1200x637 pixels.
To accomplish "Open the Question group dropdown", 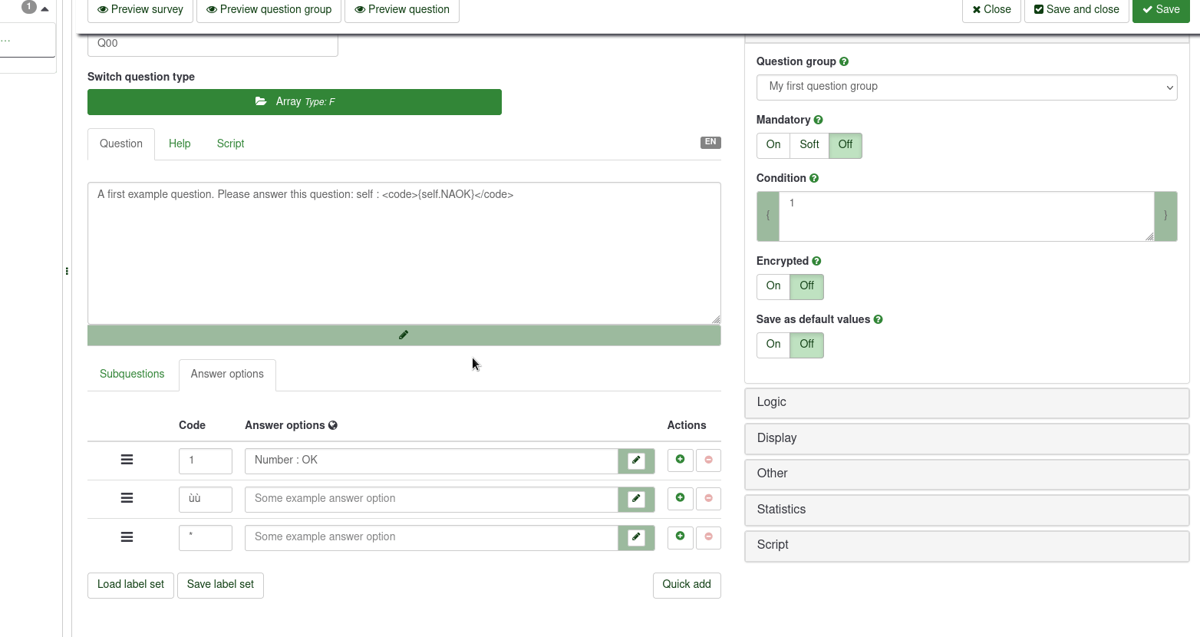I will [x=966, y=87].
